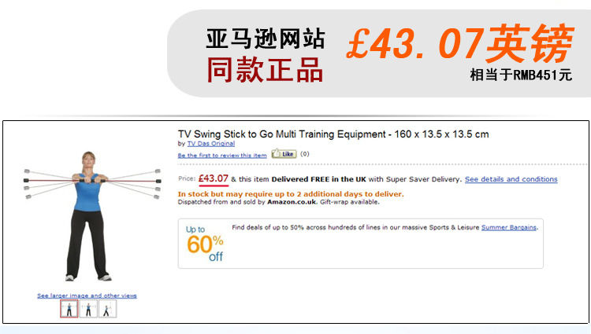Image resolution: width=591 pixels, height=334 pixels.
Task: Click the Like thumbs-up button
Action: point(283,154)
